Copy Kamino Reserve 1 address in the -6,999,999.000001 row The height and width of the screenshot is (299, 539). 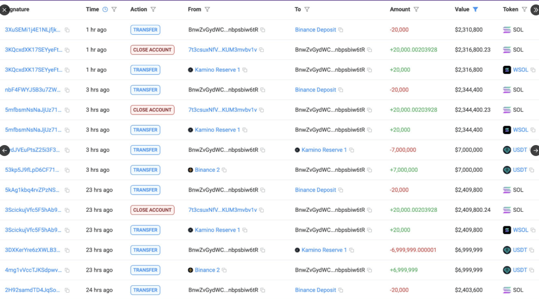tap(352, 250)
